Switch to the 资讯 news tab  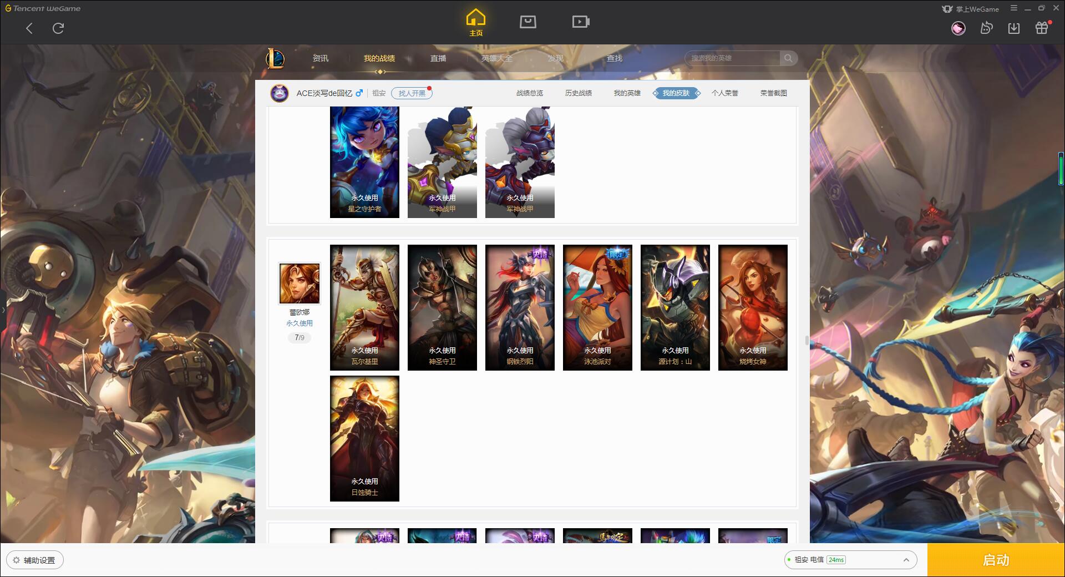(x=320, y=58)
